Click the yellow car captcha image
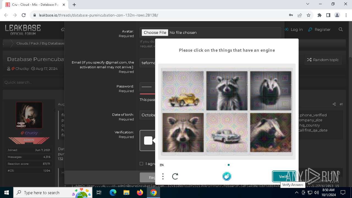This screenshot has width=352, height=198. [x=183, y=90]
